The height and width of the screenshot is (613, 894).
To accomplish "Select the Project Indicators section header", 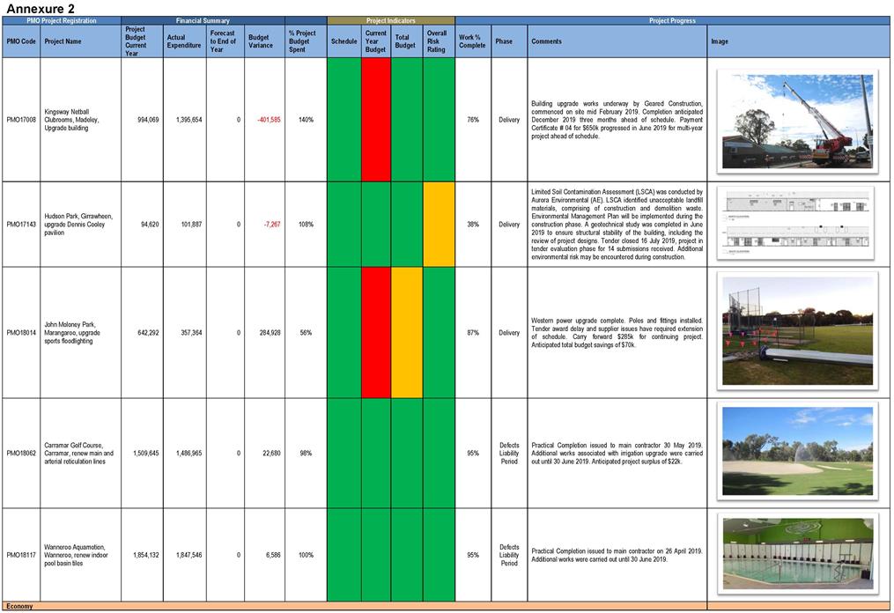I will [x=391, y=20].
